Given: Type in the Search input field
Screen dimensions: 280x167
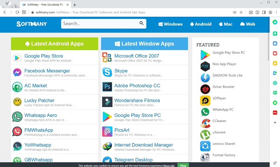Looking at the screenshot, I should [x=99, y=24].
